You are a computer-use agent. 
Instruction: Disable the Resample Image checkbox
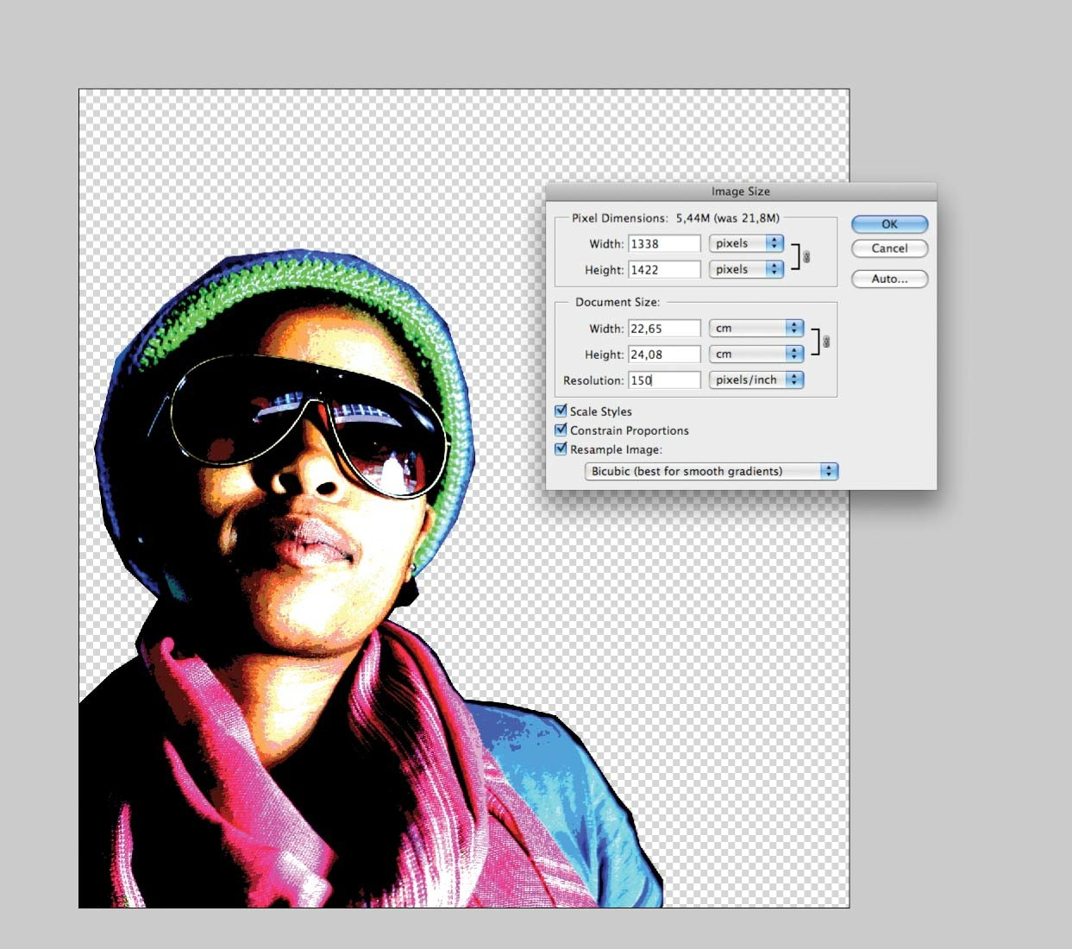click(561, 449)
